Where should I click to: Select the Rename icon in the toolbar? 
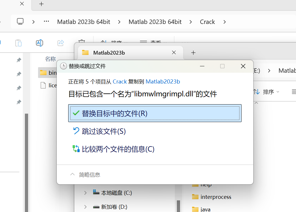39,43
